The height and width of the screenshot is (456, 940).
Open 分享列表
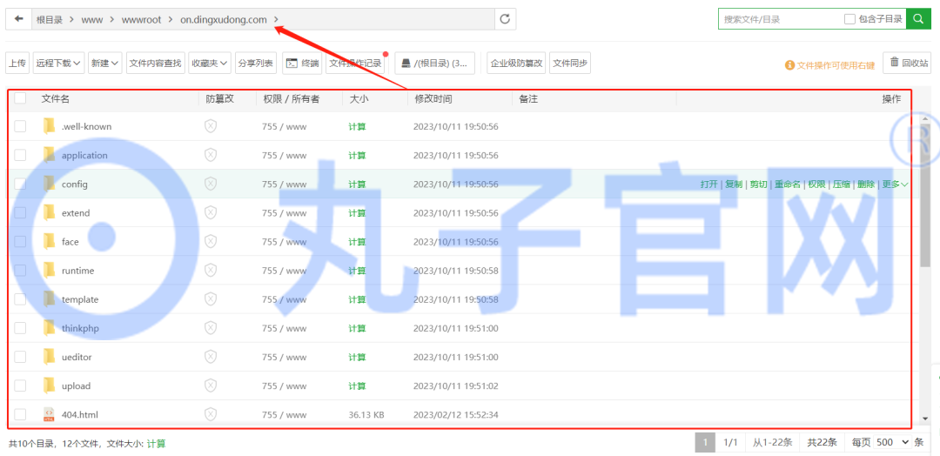(x=255, y=63)
